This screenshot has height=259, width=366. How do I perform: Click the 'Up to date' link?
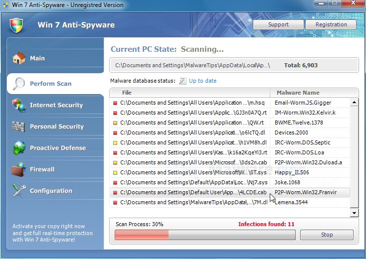click(202, 81)
